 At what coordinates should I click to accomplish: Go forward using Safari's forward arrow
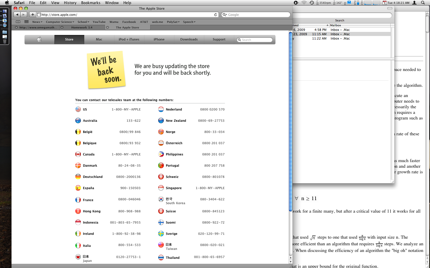[x=24, y=15]
